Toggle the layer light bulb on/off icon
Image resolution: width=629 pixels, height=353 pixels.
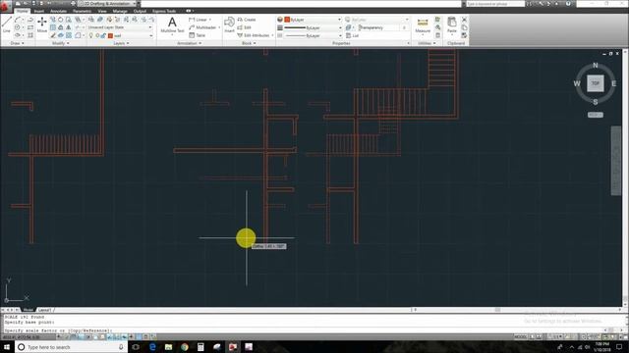click(91, 35)
